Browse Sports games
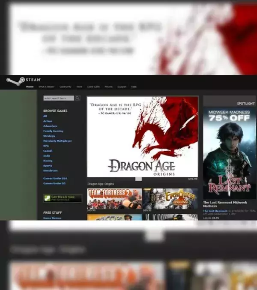The width and height of the screenshot is (257, 290). [48, 166]
